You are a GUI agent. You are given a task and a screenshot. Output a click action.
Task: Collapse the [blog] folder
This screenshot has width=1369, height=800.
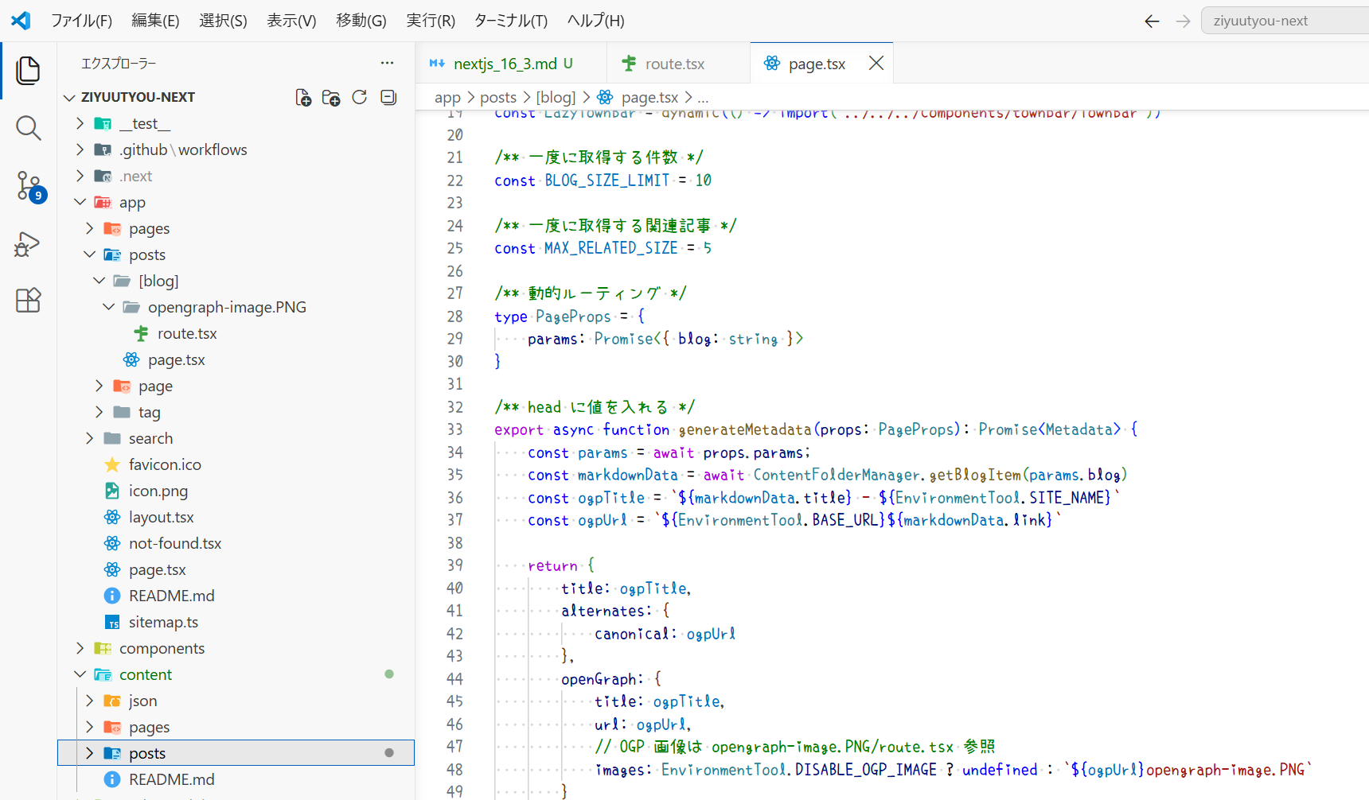99,281
